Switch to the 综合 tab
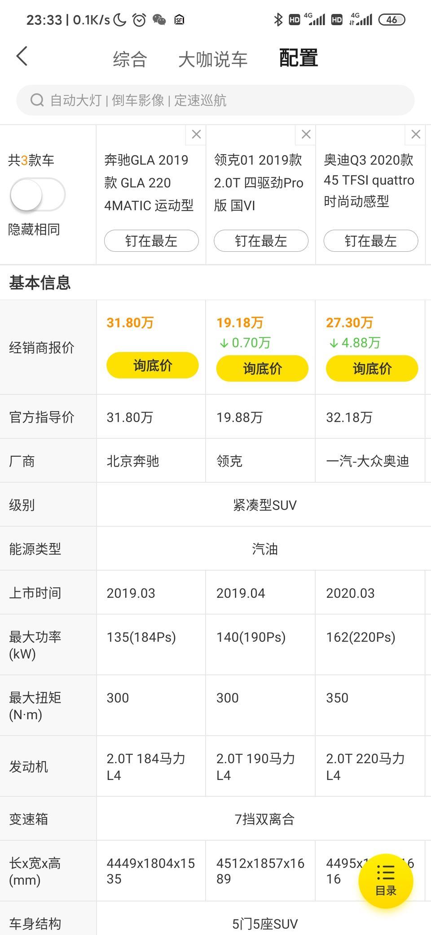This screenshot has height=935, width=431. pos(130,59)
